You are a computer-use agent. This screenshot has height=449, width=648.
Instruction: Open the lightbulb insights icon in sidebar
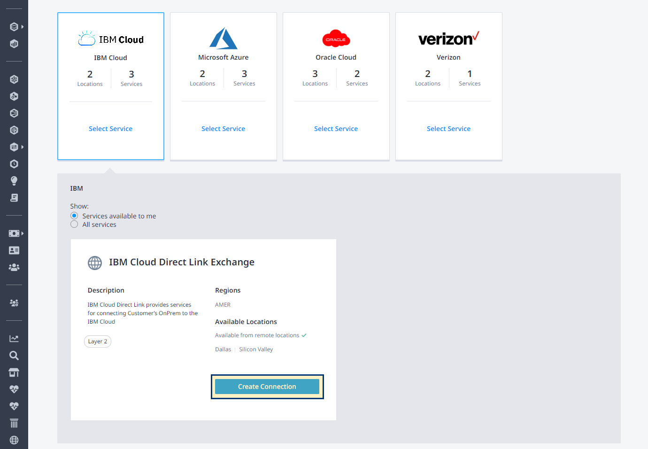coord(14,181)
